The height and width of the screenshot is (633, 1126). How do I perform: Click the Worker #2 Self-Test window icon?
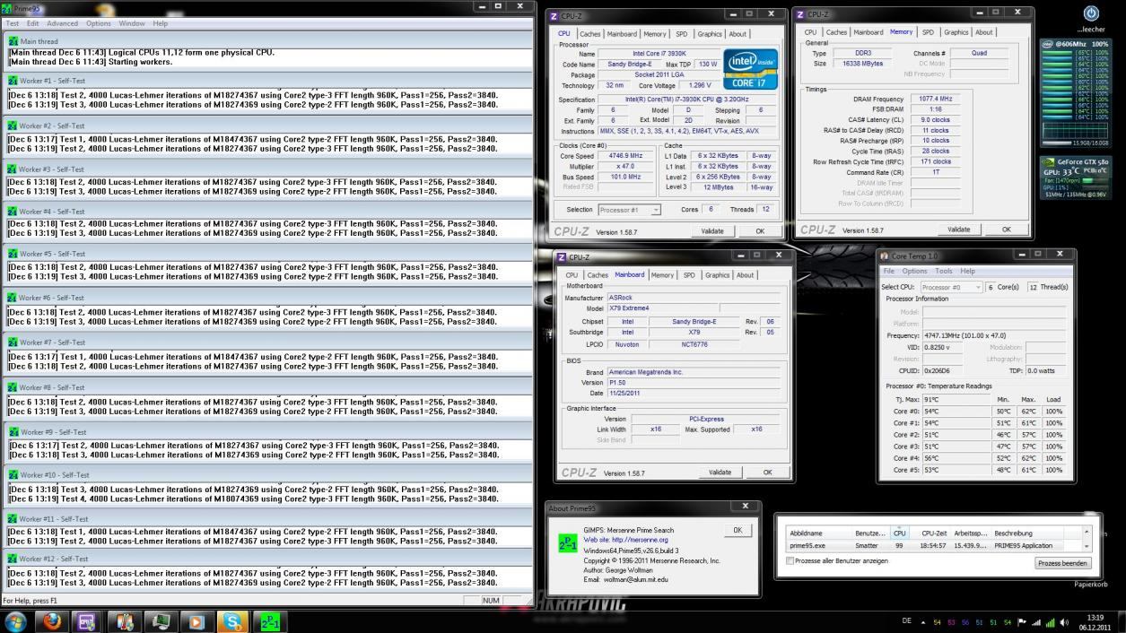pyautogui.click(x=12, y=126)
